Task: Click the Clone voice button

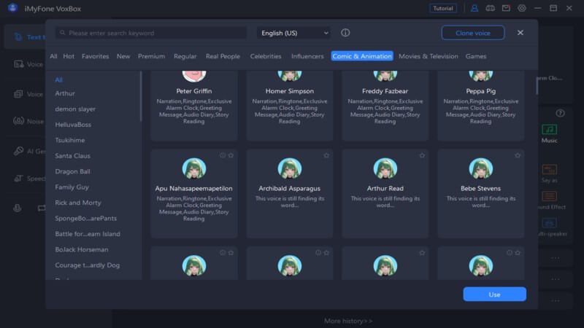Action: (473, 33)
